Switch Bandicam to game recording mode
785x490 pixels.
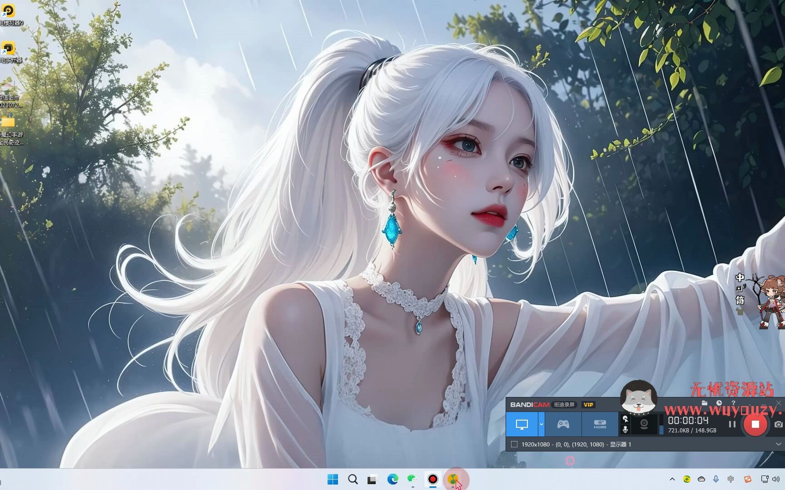point(563,424)
